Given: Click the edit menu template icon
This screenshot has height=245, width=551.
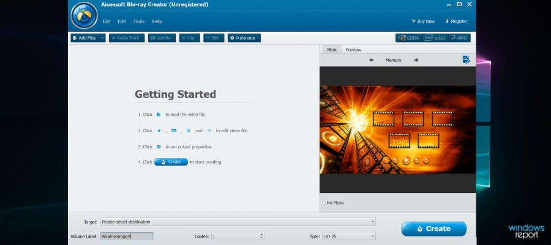Looking at the screenshot, I should (466, 60).
